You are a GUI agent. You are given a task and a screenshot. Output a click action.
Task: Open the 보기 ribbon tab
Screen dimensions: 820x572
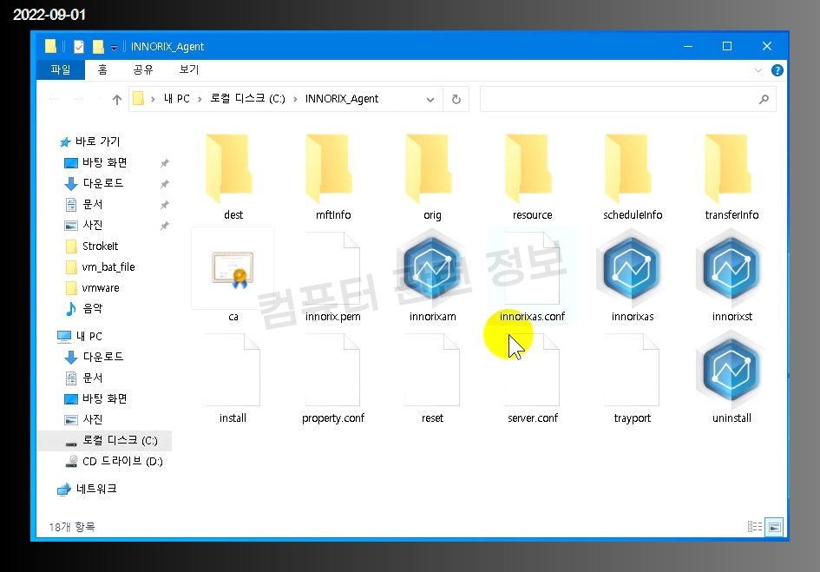[189, 69]
